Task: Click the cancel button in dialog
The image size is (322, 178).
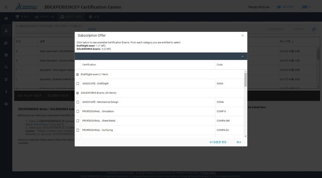Action: pyautogui.click(x=239, y=142)
